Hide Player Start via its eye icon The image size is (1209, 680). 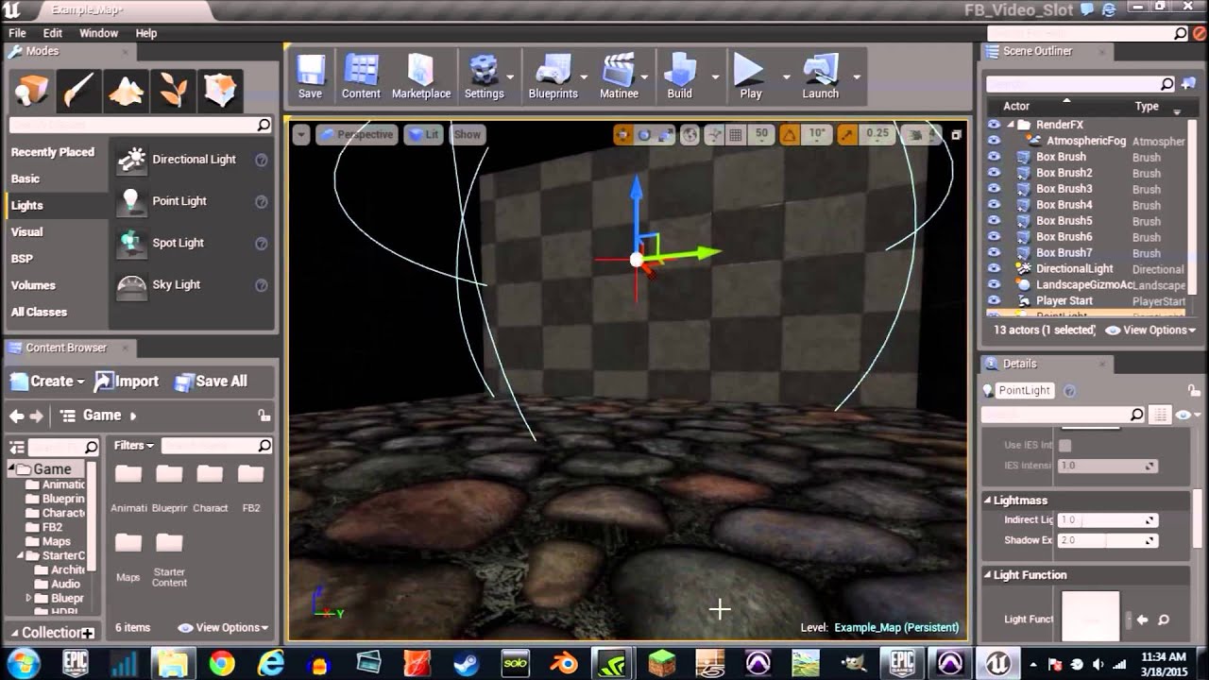tap(994, 301)
